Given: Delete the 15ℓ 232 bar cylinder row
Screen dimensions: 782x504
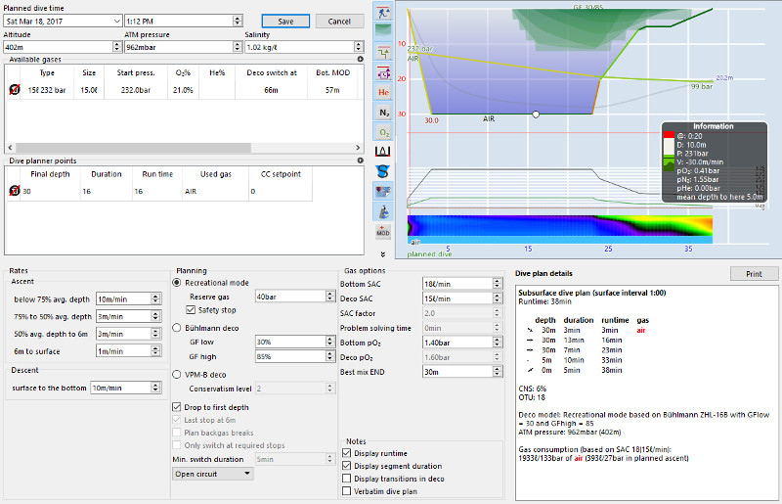Looking at the screenshot, I should coord(15,90).
